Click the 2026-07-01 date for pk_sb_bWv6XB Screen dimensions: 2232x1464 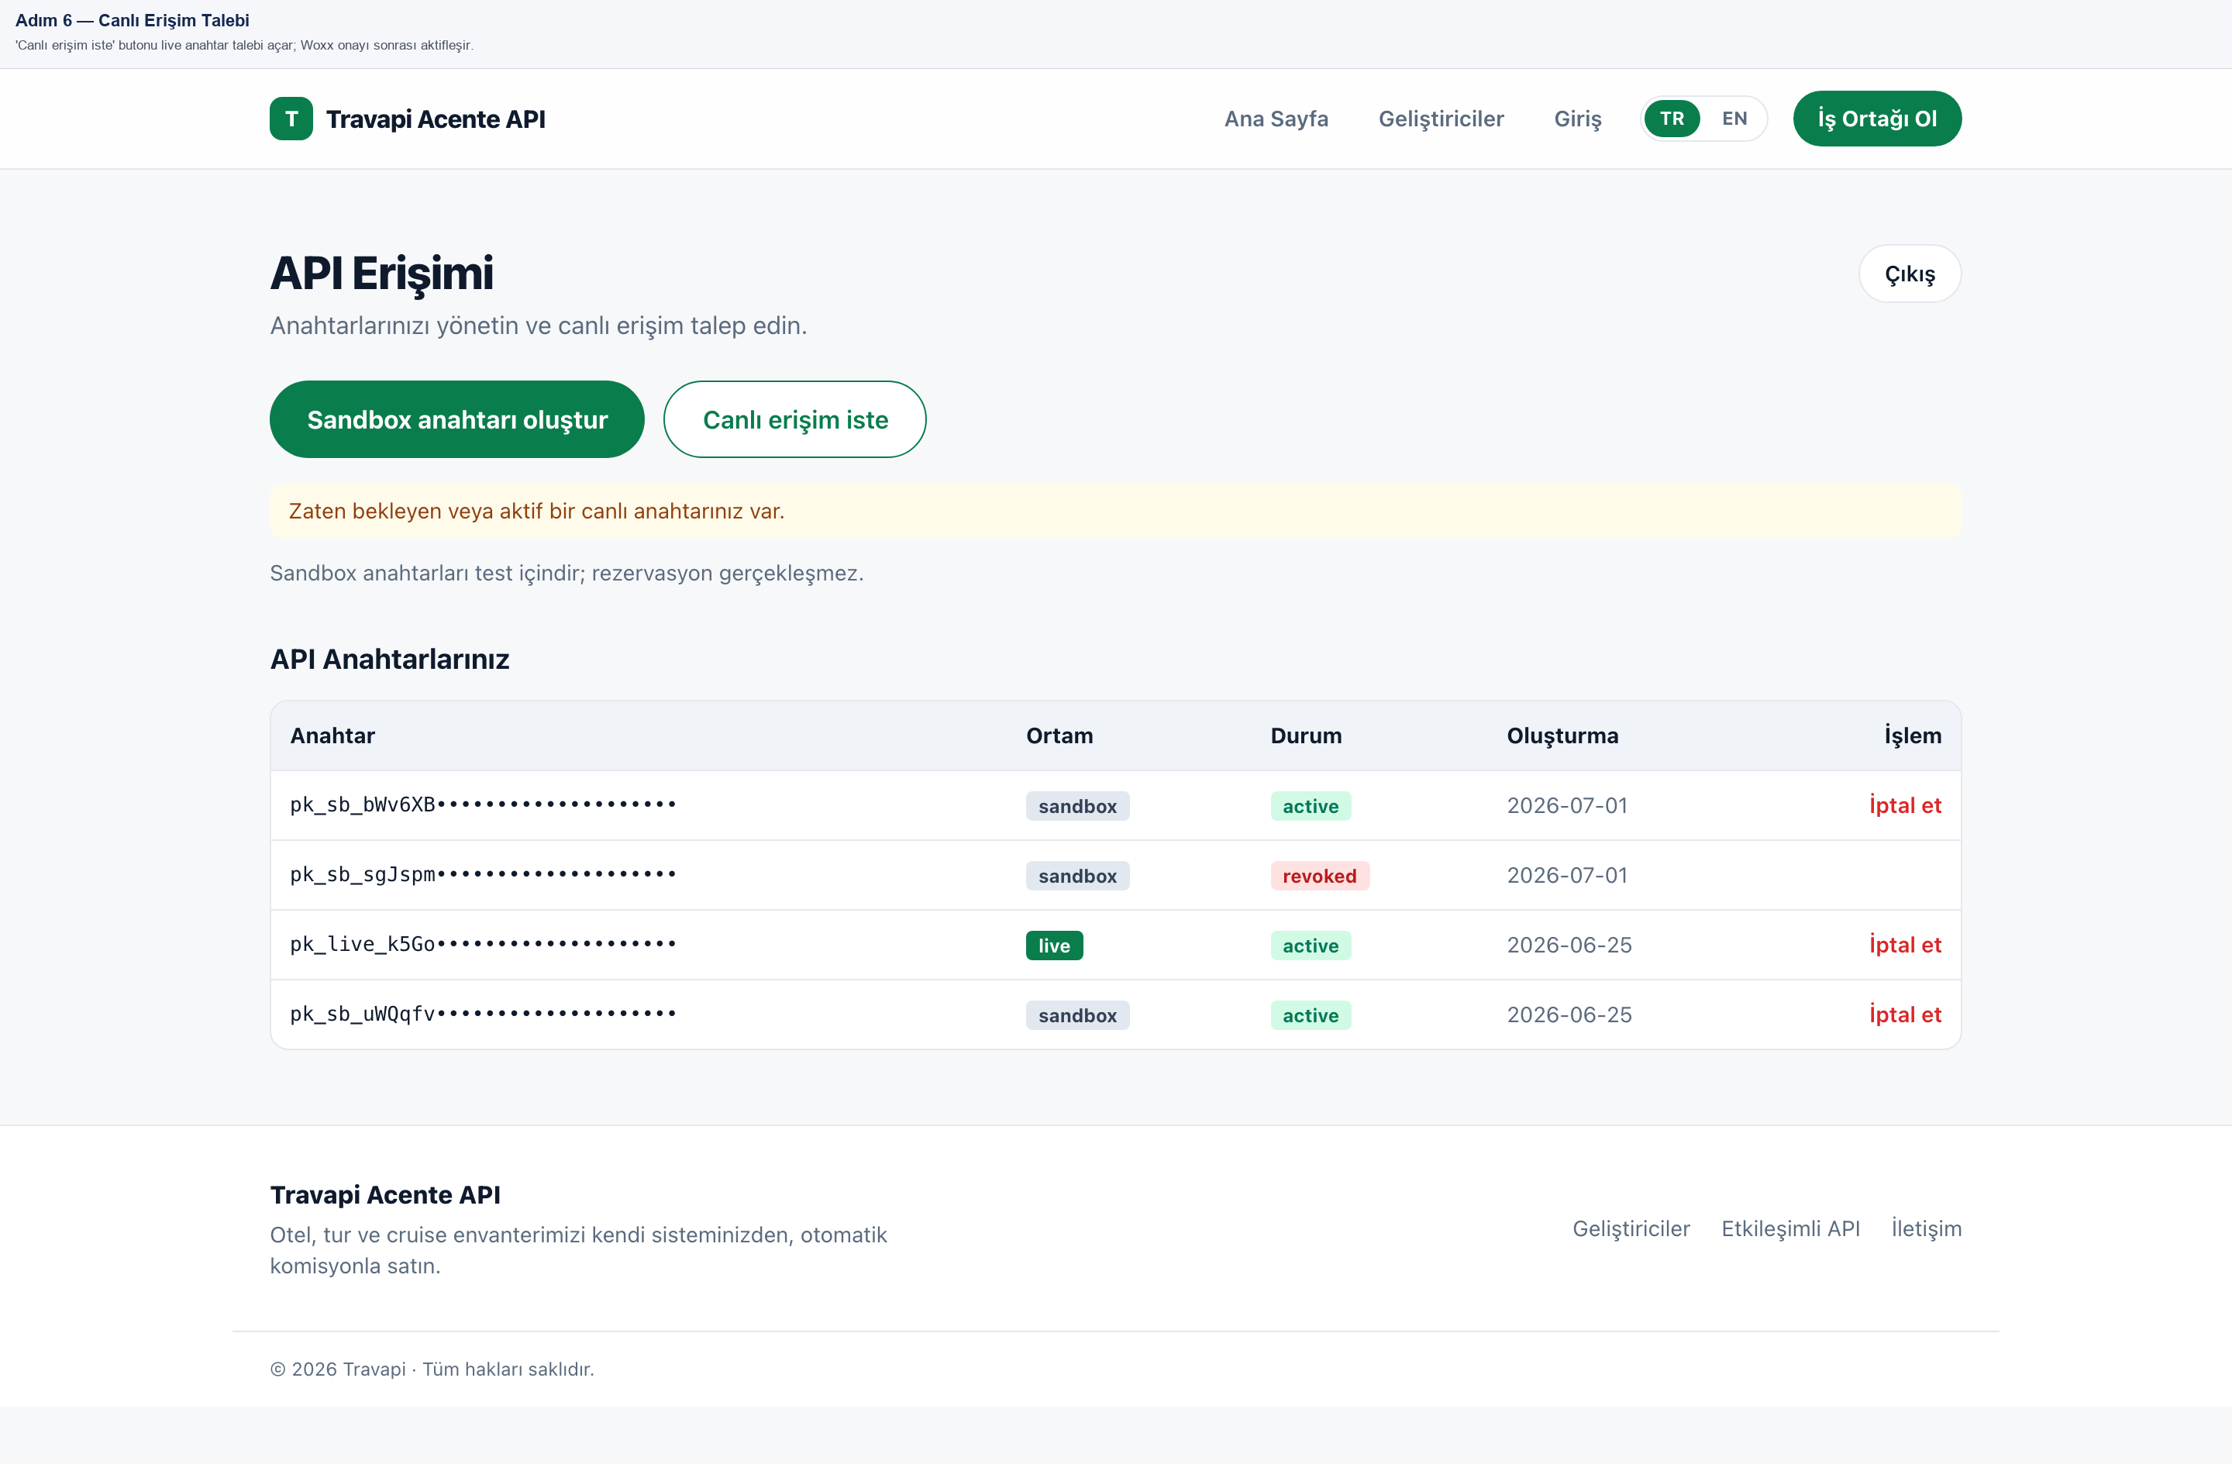point(1567,805)
